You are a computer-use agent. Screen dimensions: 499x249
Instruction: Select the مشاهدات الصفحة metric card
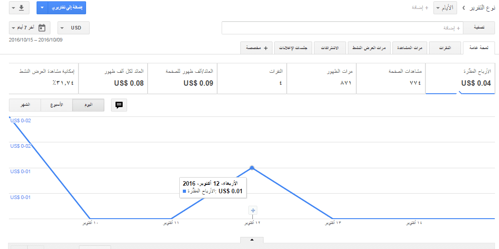click(x=391, y=78)
